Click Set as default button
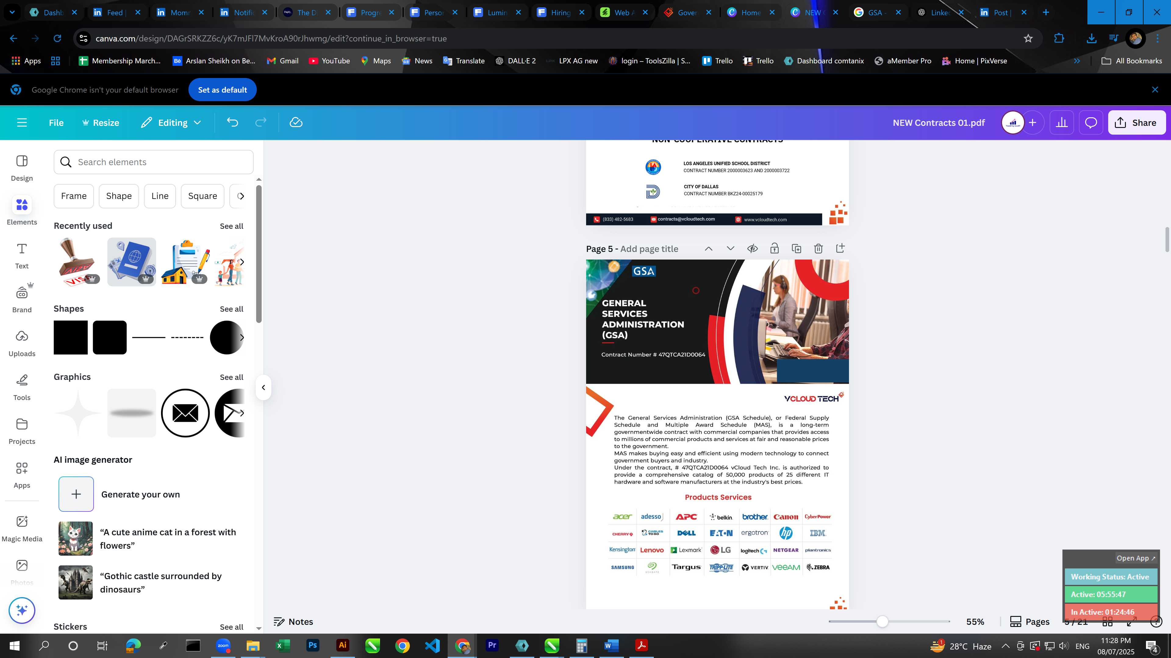 pyautogui.click(x=222, y=90)
